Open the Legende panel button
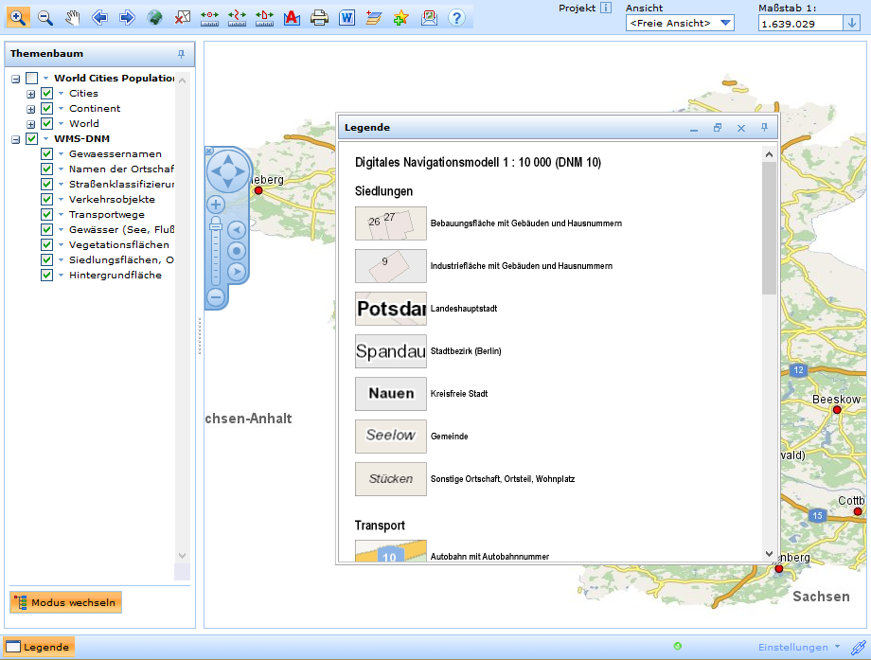871x660 pixels. [x=38, y=647]
